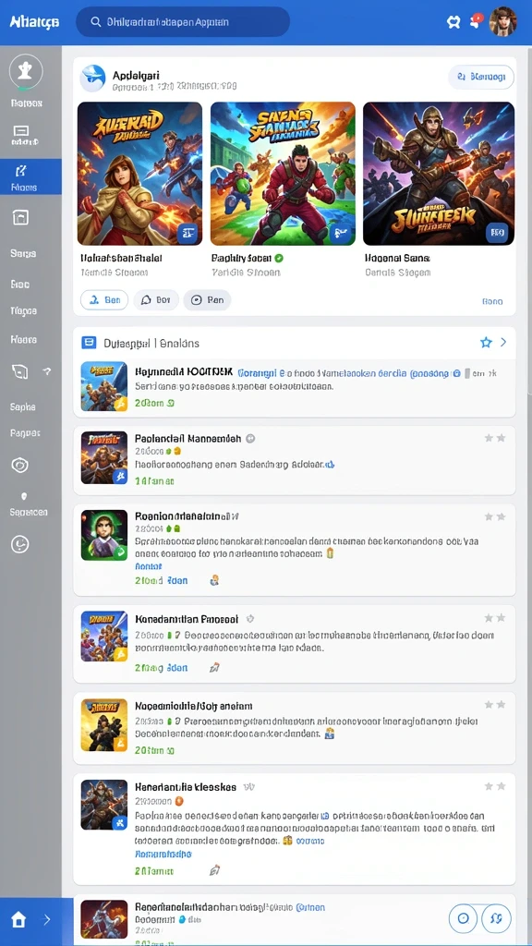Toggle star rating on the green-hooded character row

pos(495,517)
